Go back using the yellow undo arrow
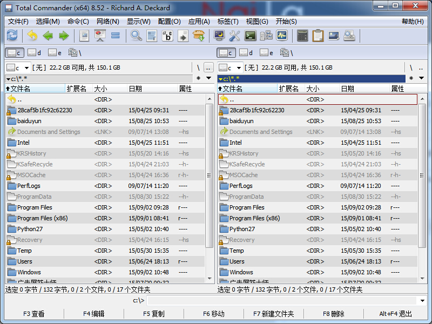Image resolution: width=432 pixels, height=324 pixels. 31,36
